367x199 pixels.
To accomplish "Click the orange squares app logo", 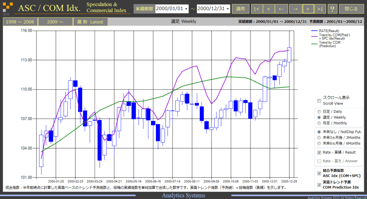I will (x=8, y=8).
